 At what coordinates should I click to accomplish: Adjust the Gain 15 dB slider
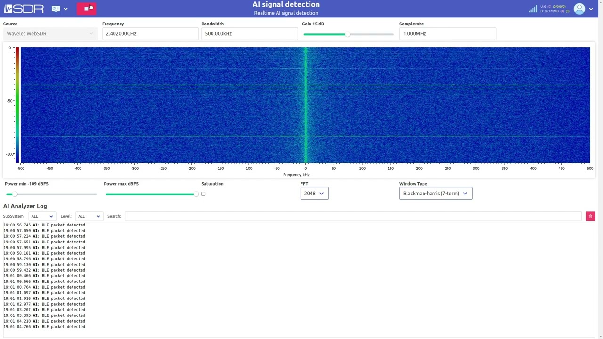pyautogui.click(x=348, y=34)
